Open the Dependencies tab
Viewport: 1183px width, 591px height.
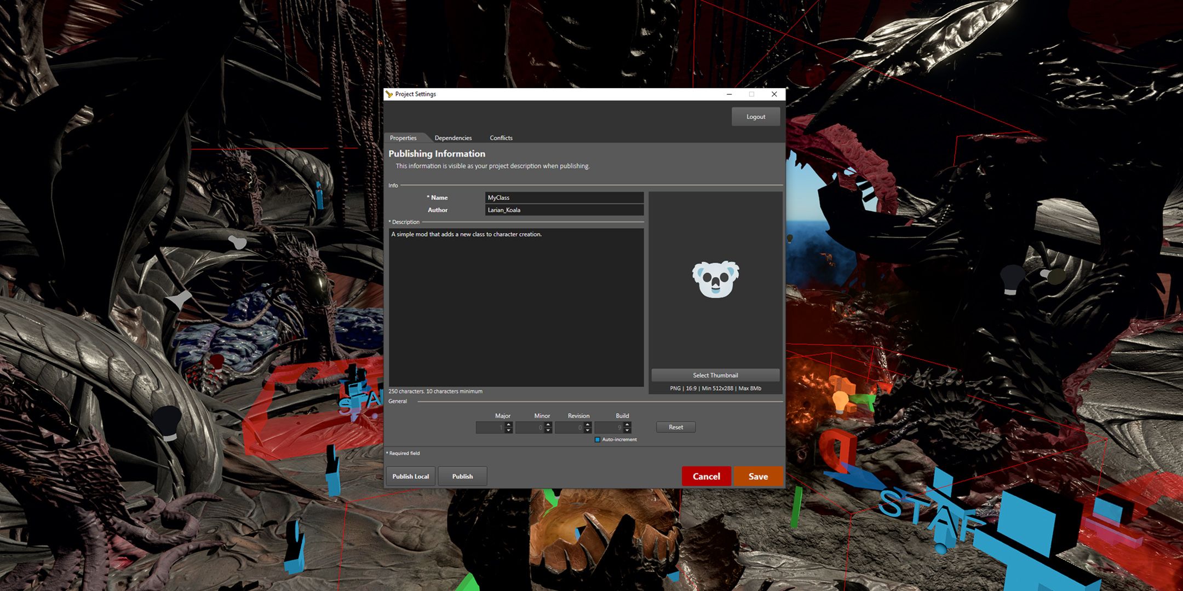453,137
